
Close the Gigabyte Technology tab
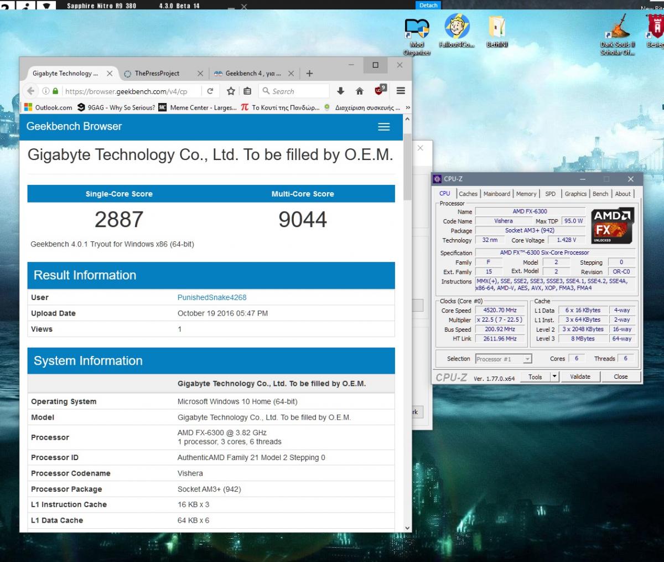(x=110, y=73)
